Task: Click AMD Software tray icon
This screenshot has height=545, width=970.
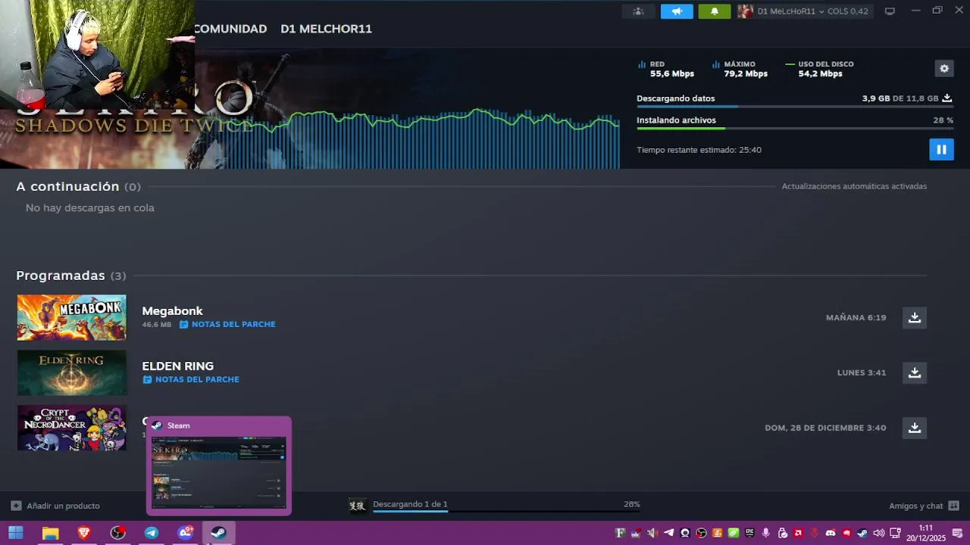Action: pos(798,534)
